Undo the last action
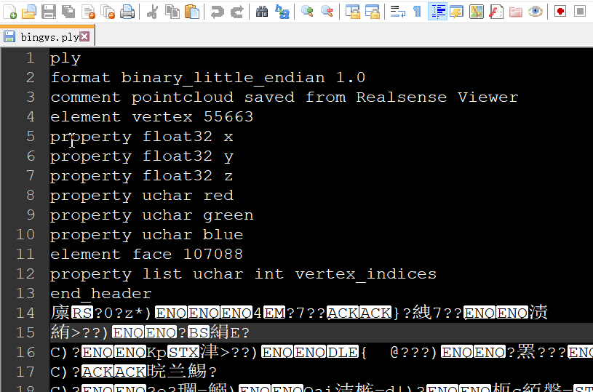The width and height of the screenshot is (593, 392). point(217,12)
